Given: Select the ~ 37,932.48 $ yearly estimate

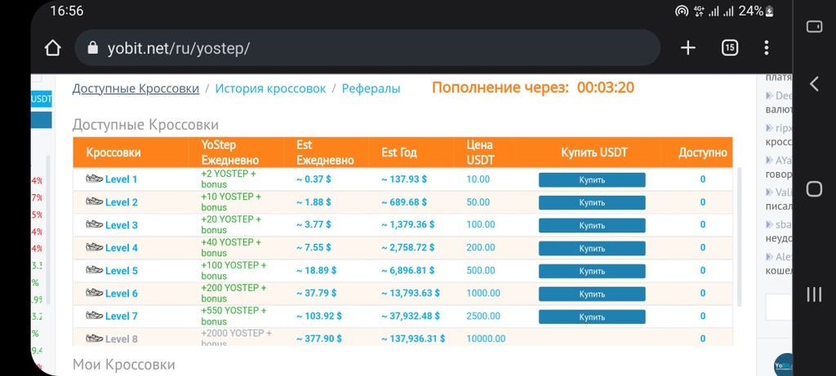Looking at the screenshot, I should pos(410,316).
